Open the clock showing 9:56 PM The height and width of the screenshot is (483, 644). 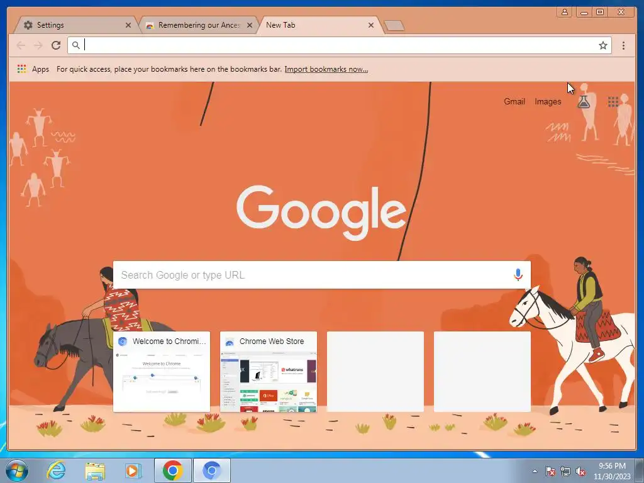(611, 471)
